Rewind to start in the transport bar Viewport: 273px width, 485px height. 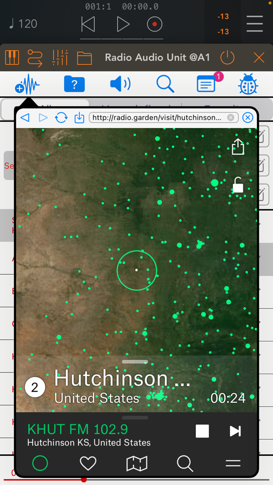click(88, 25)
